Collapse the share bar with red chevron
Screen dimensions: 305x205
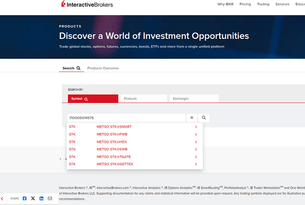(2, 198)
